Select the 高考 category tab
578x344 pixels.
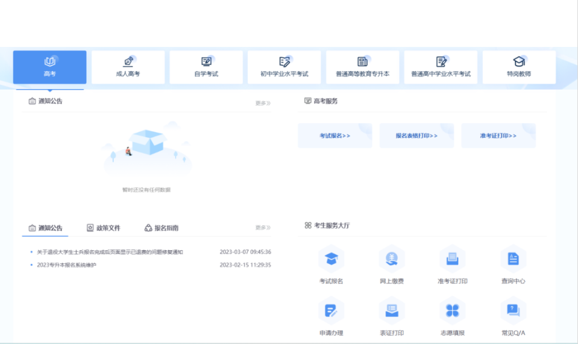(x=50, y=67)
